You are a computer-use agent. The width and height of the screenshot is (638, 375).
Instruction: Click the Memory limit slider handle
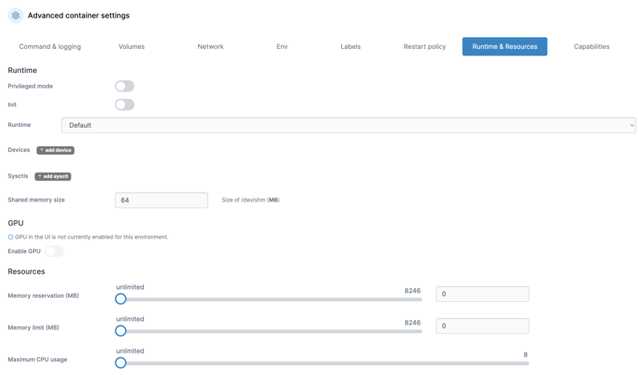coord(120,331)
